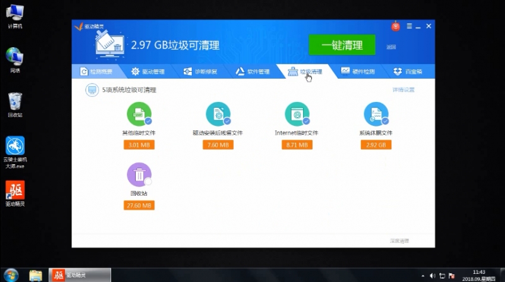This screenshot has width=505, height=282.
Task: Switch to the 诊断修复 tab
Action: (200, 71)
